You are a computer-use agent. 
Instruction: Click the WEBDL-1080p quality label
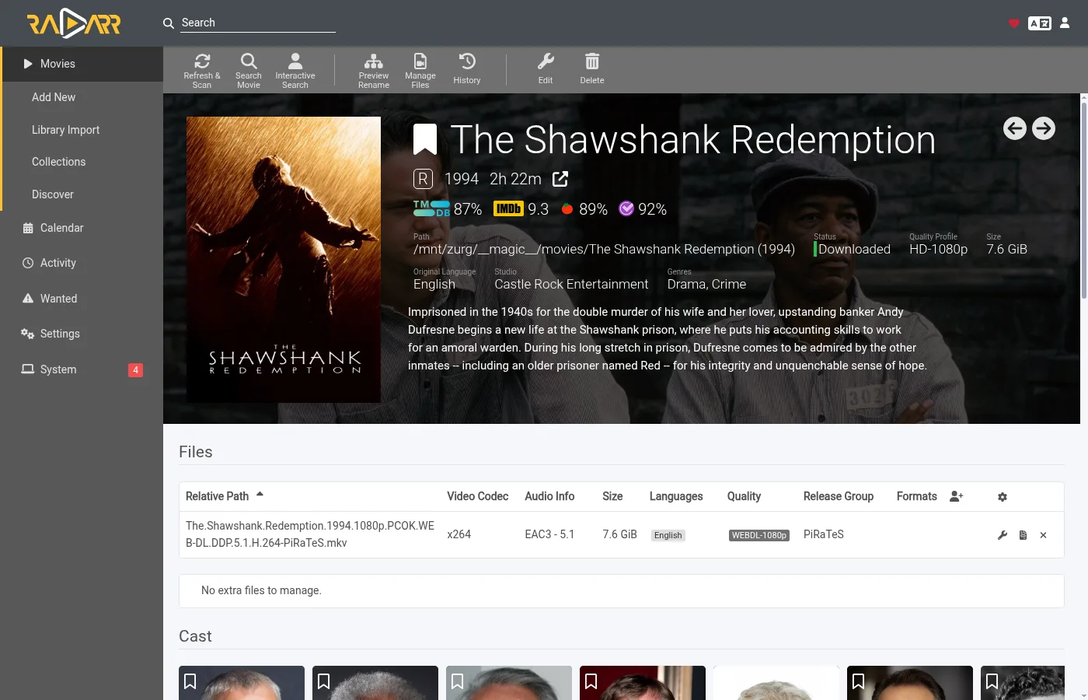[x=759, y=535]
